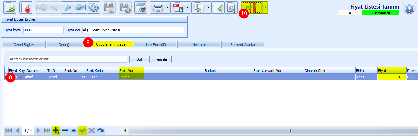The width and height of the screenshot is (418, 136).
Task: Open the Serbest Alanlar tab
Action: 243,45
